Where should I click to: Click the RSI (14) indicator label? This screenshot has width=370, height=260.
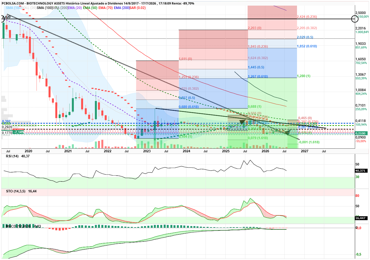click(x=12, y=156)
